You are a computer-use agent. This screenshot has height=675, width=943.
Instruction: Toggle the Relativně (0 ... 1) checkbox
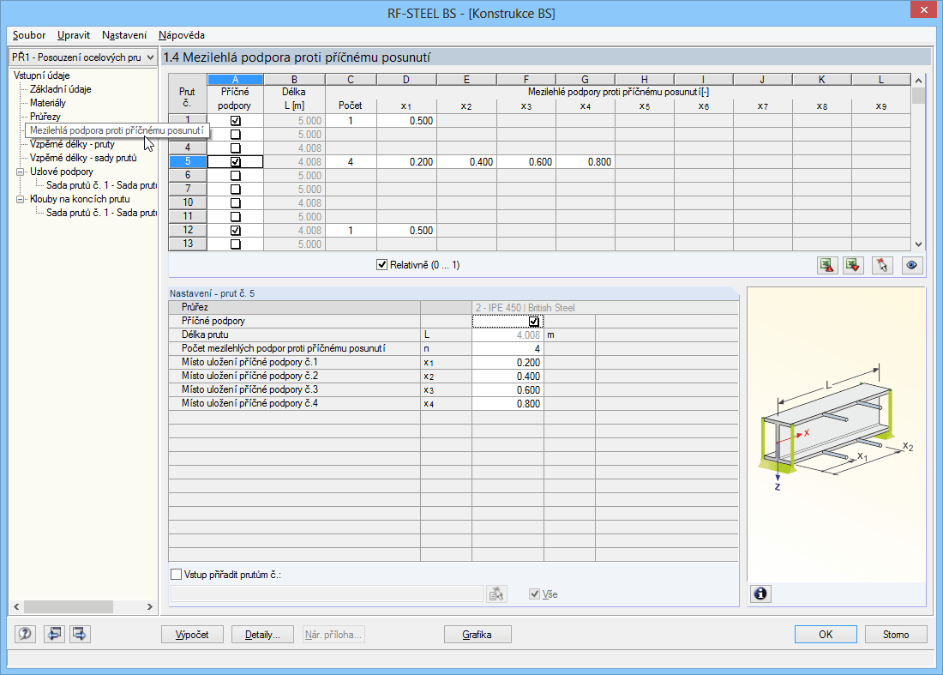pos(381,265)
